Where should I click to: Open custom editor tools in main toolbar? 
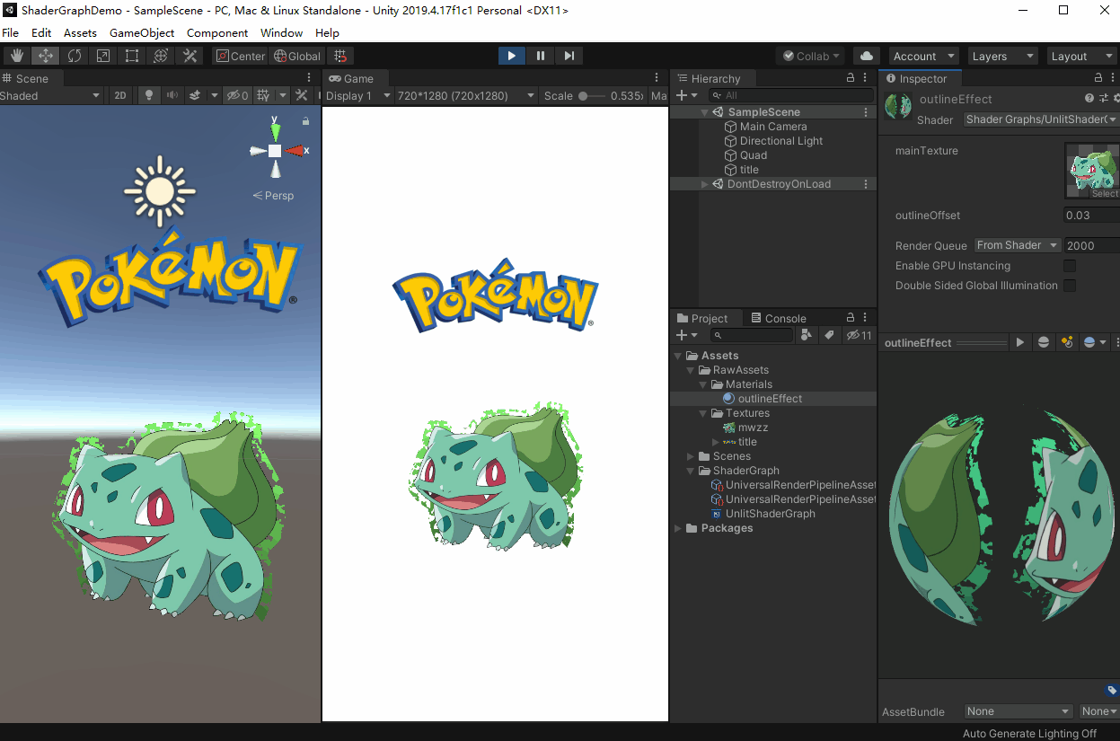click(x=190, y=56)
